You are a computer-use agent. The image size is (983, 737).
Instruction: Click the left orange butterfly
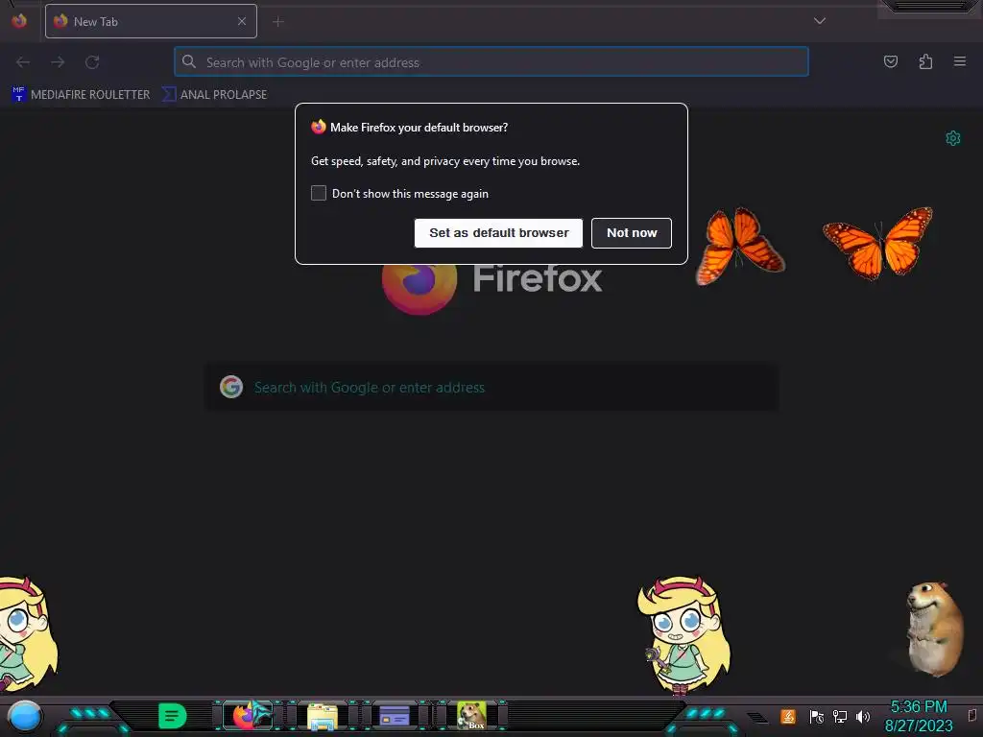[x=739, y=246]
